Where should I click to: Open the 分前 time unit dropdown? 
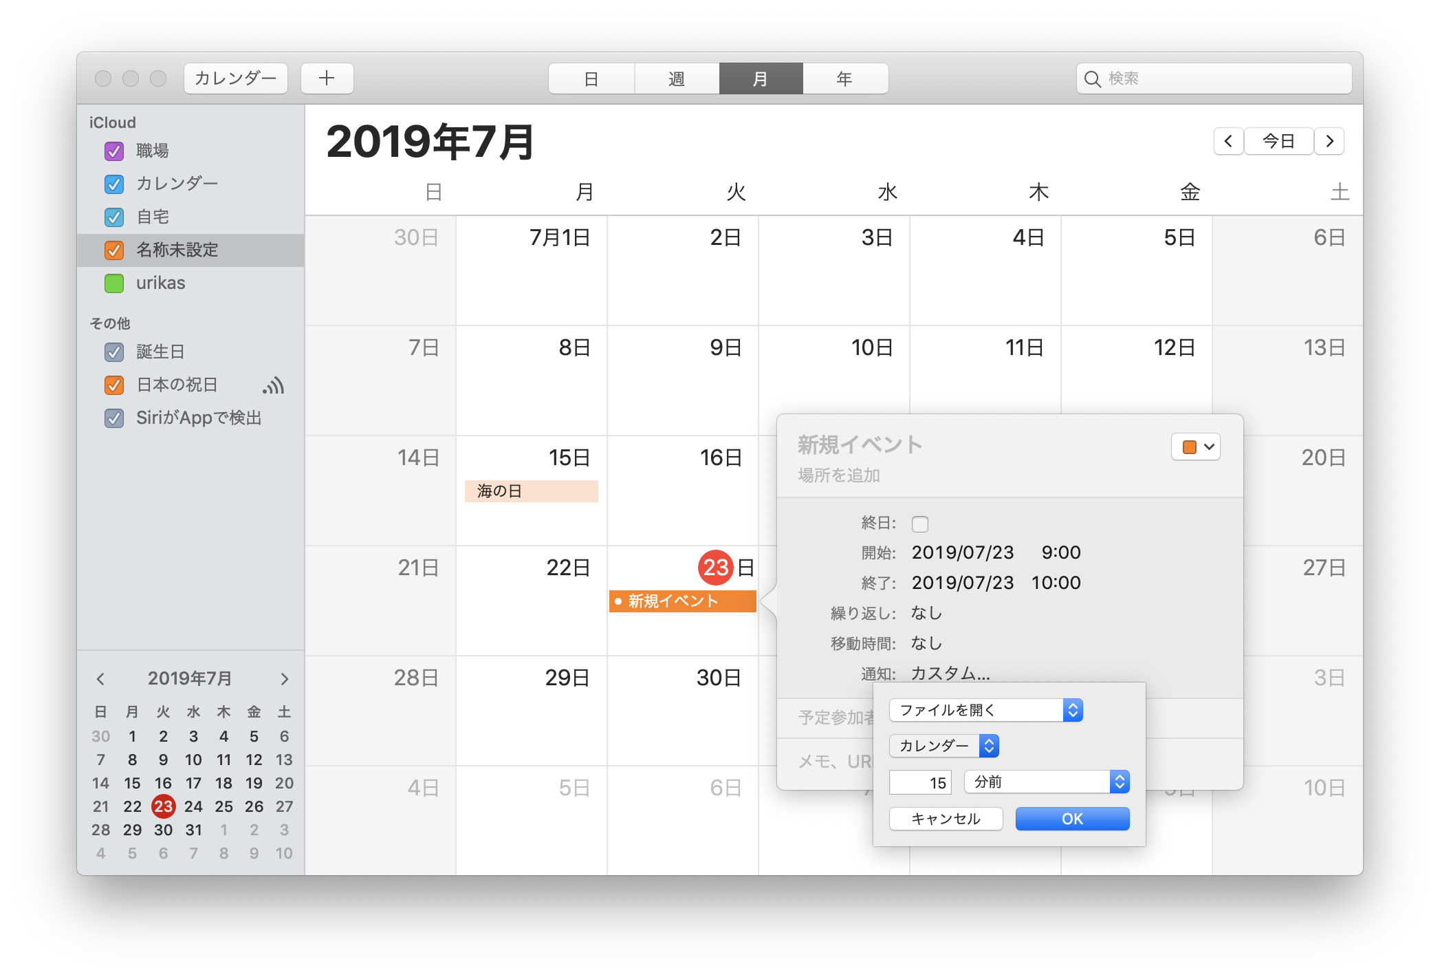1047,782
